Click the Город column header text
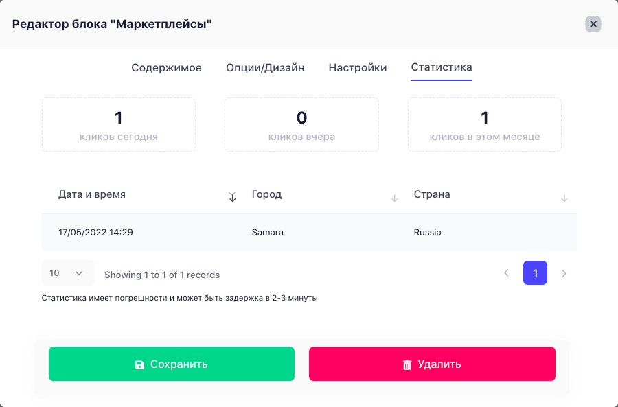The height and width of the screenshot is (407, 618). (266, 194)
